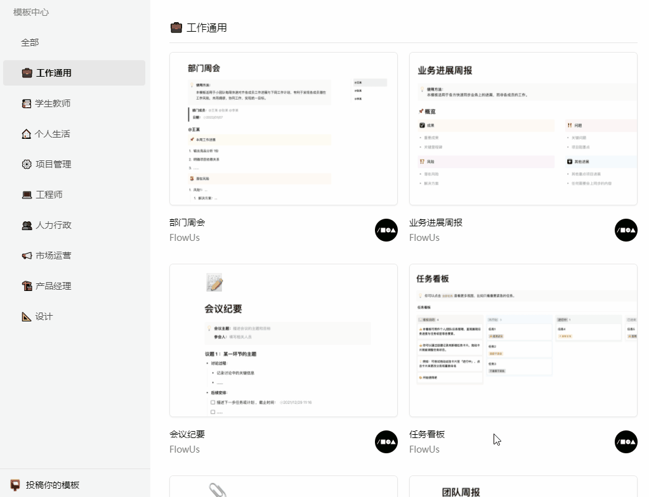Click the paperclip icon on bottom-left card
This screenshot has height=497, width=649.
(x=218, y=489)
